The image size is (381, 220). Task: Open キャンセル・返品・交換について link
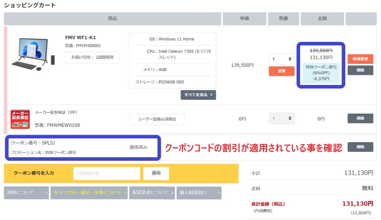(89, 193)
